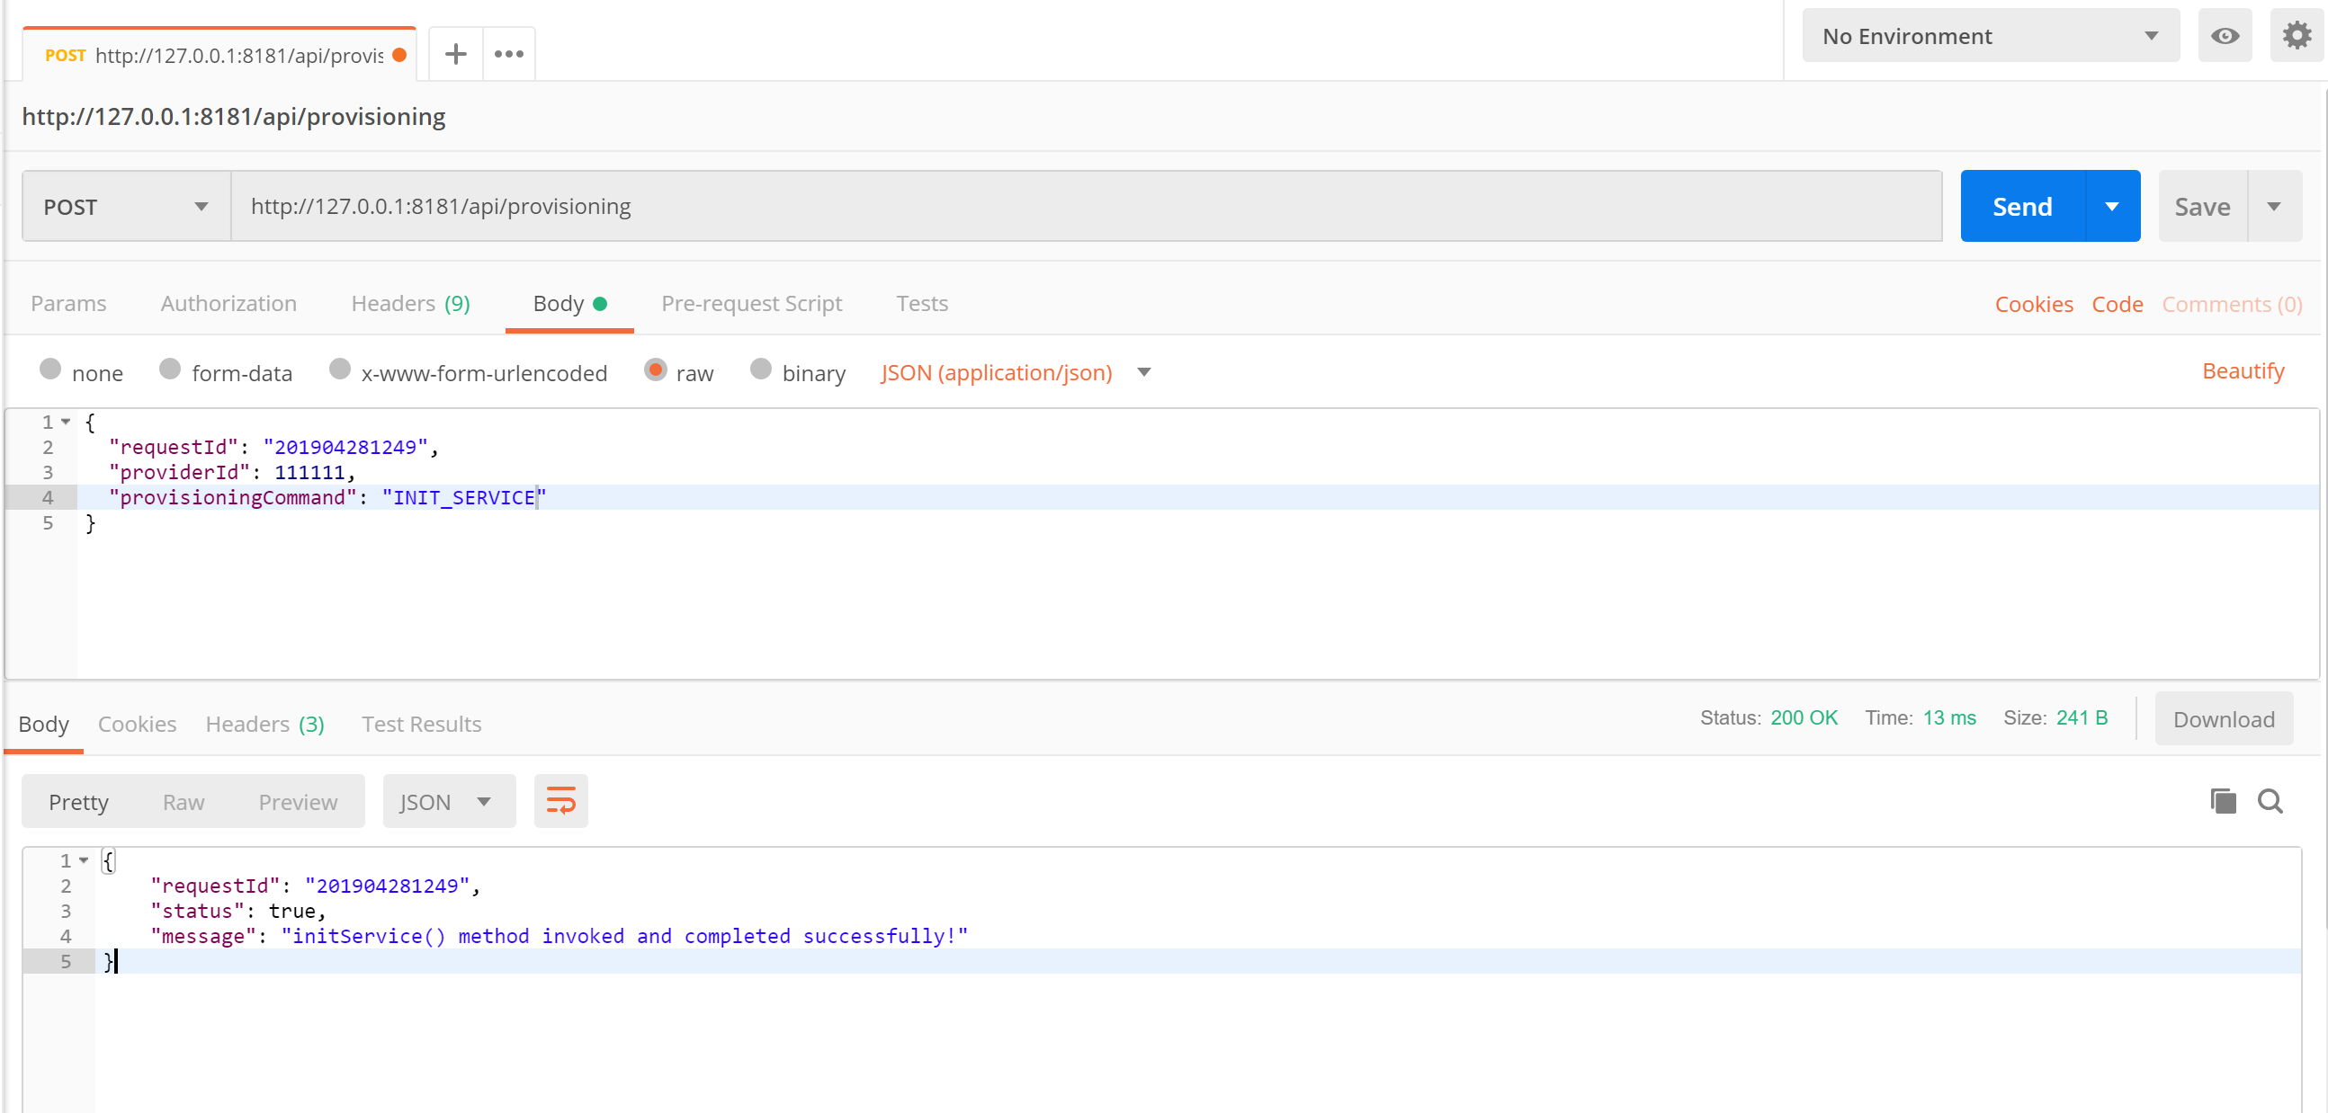
Task: Select the POST provisioning request tab
Action: [x=219, y=55]
